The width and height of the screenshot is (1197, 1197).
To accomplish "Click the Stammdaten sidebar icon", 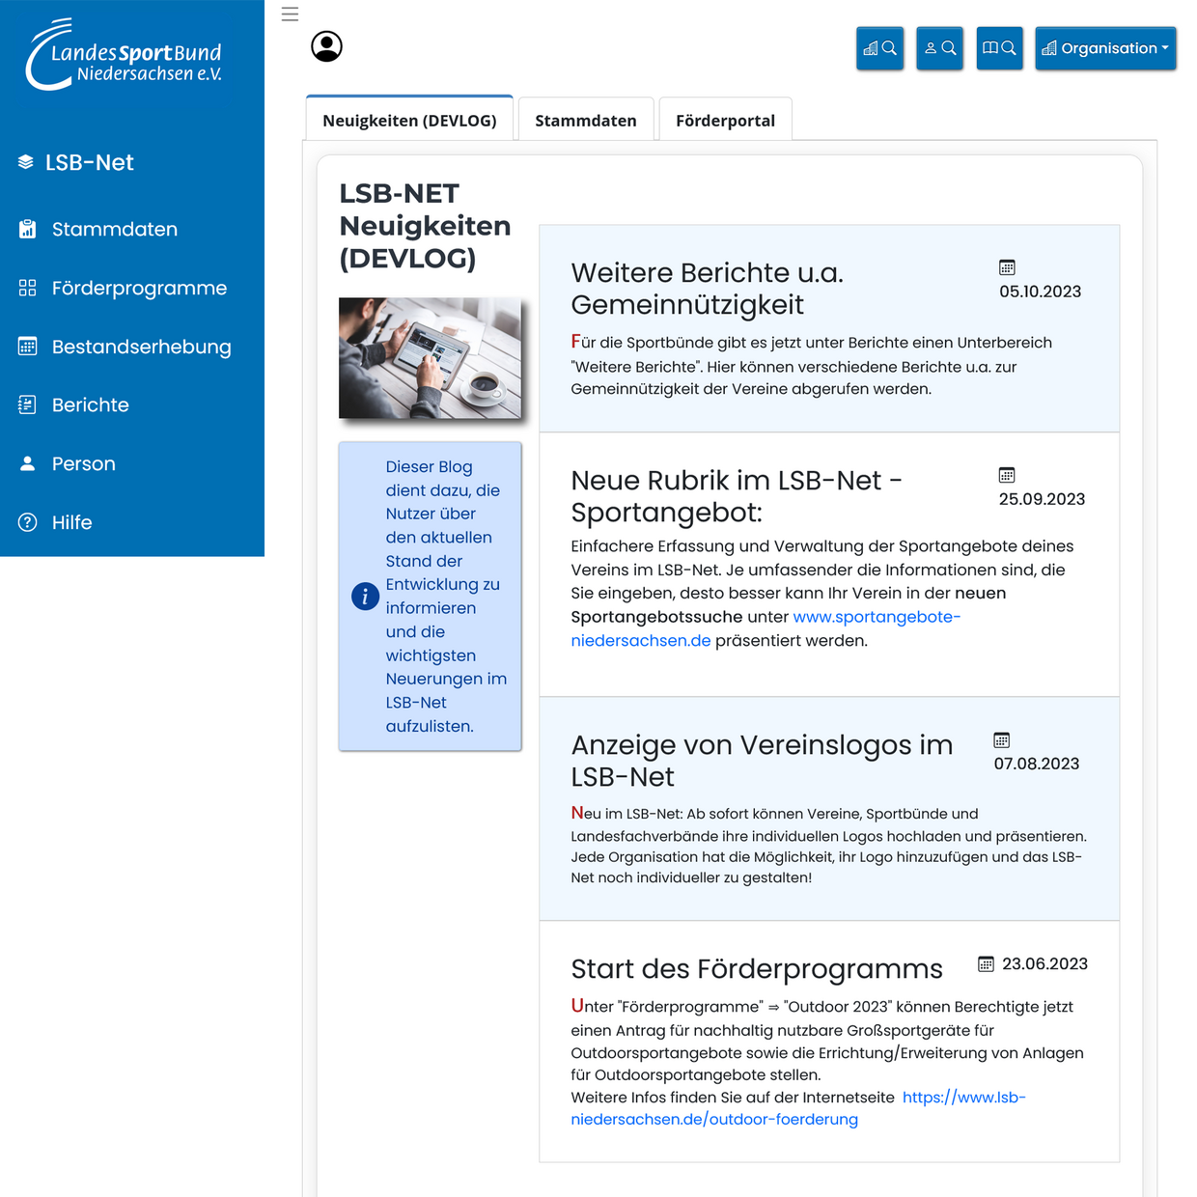I will pos(28,229).
